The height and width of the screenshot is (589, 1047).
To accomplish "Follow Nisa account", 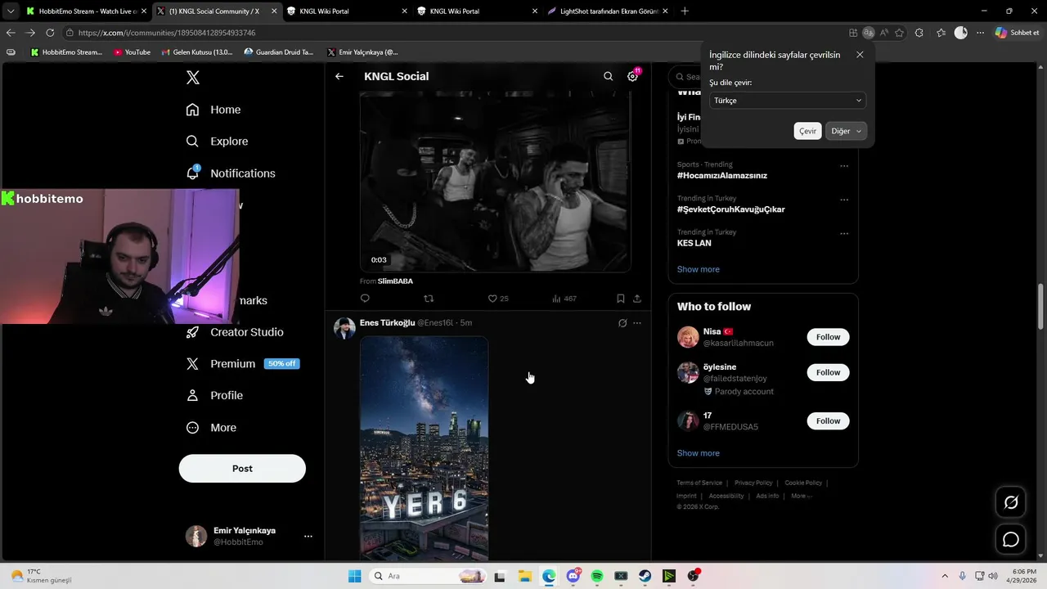I will coord(828,337).
